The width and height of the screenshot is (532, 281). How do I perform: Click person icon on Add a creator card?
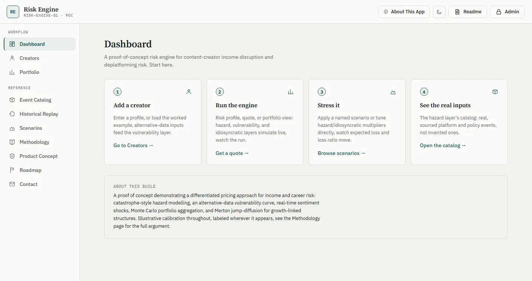[x=189, y=92]
